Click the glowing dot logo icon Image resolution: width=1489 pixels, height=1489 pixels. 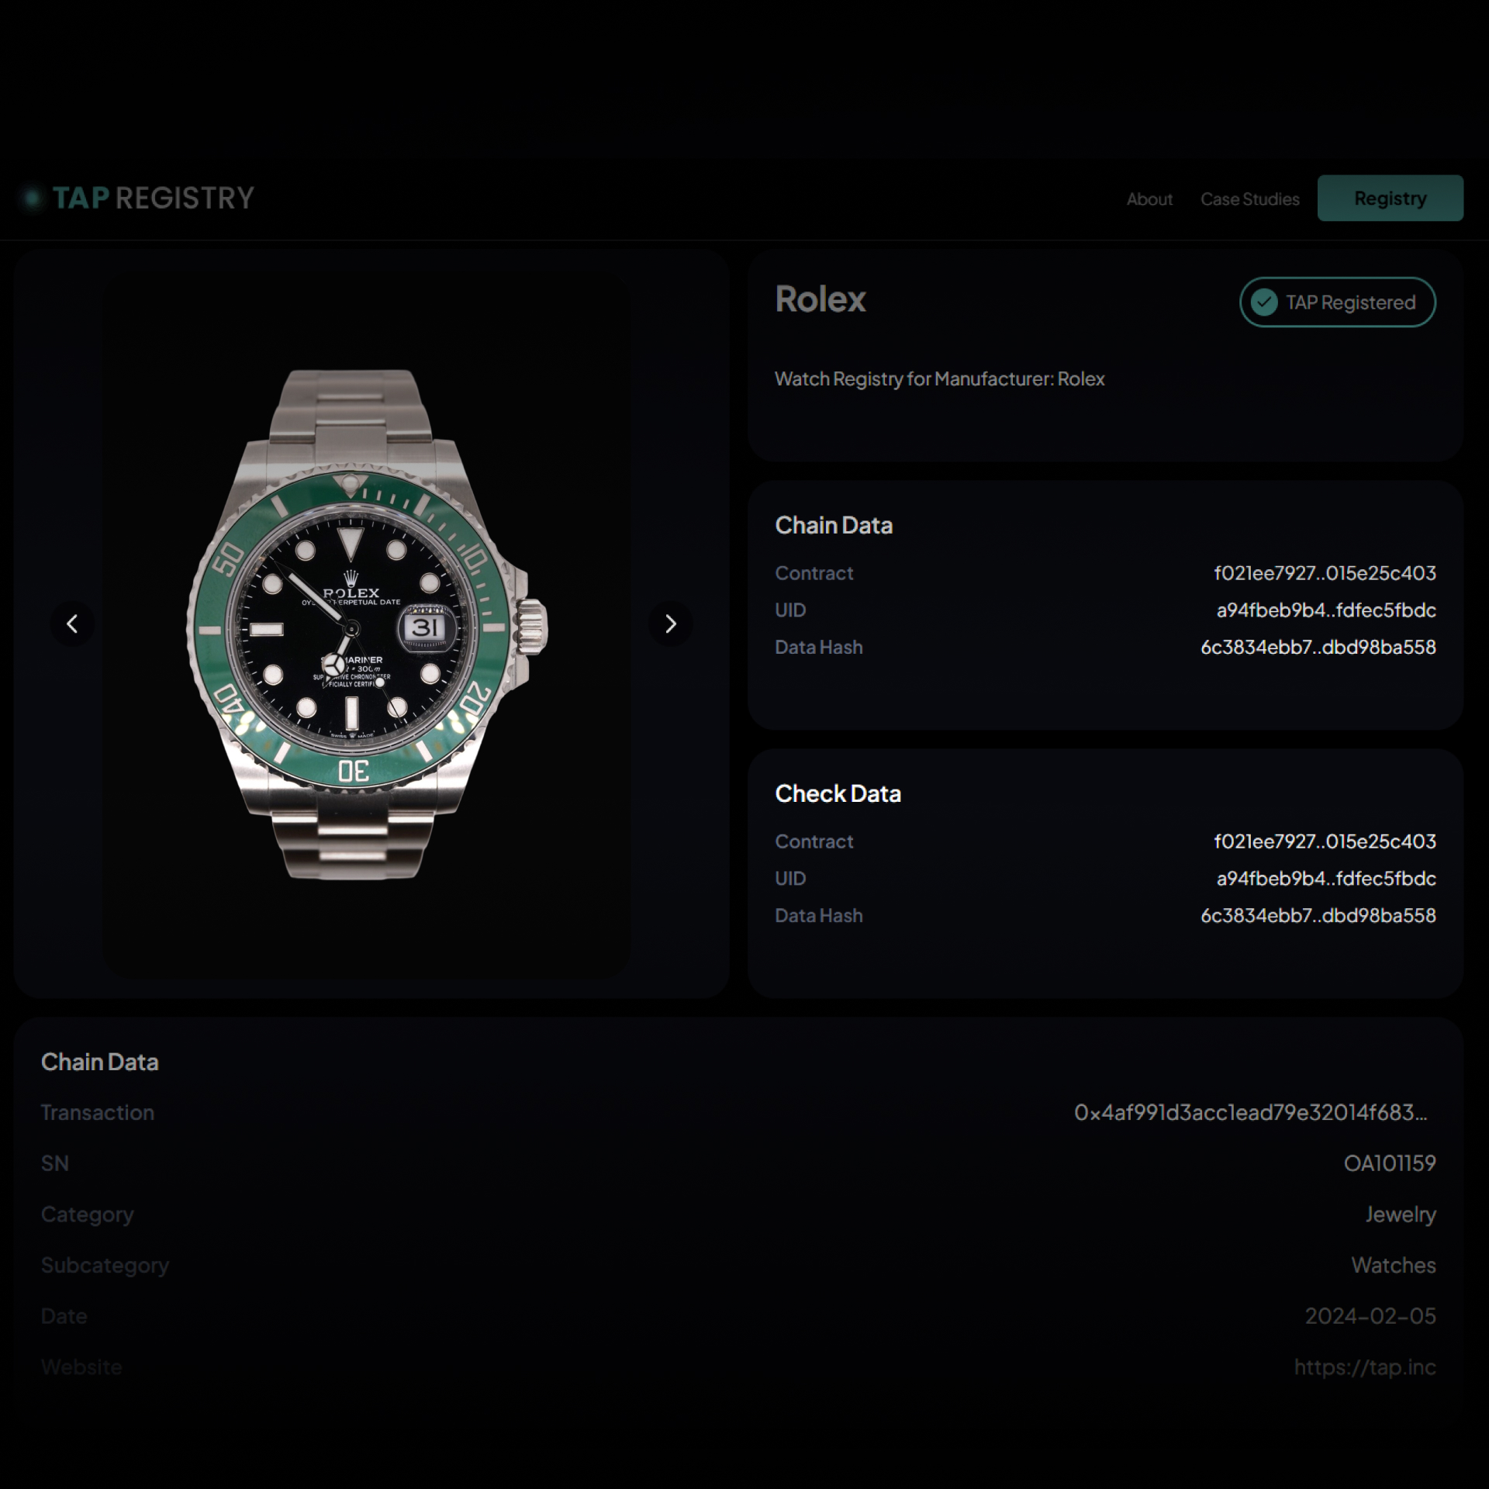[33, 199]
